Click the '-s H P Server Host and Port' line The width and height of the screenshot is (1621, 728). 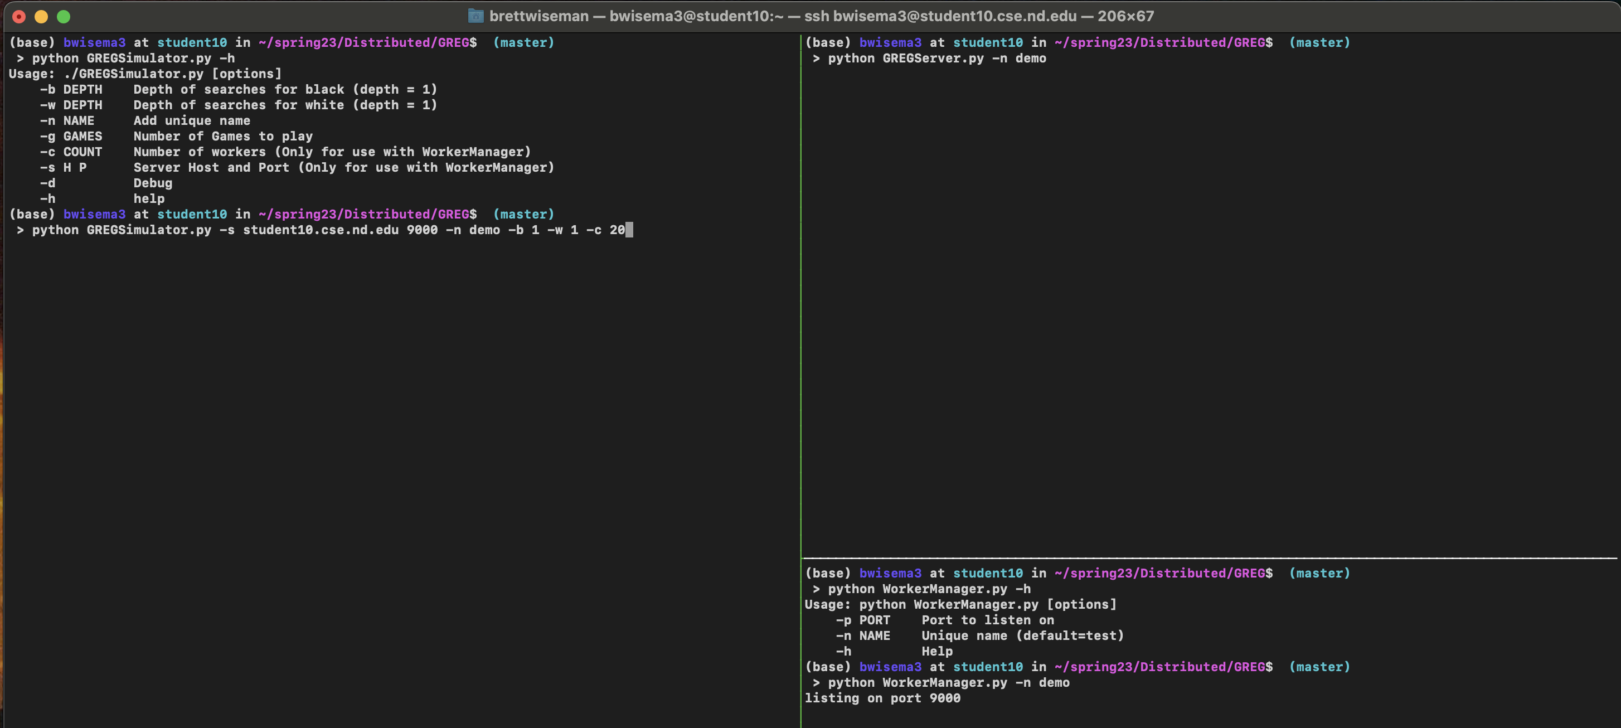pos(297,167)
